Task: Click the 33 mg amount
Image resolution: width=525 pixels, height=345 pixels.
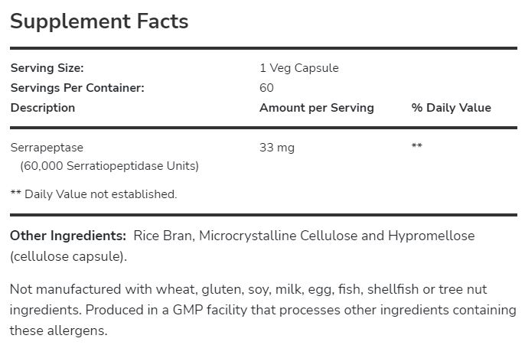Action: pos(277,145)
